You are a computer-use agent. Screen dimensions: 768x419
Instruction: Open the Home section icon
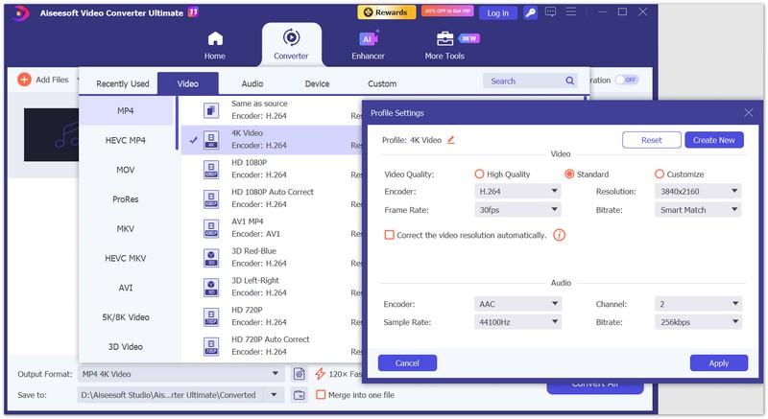(215, 38)
